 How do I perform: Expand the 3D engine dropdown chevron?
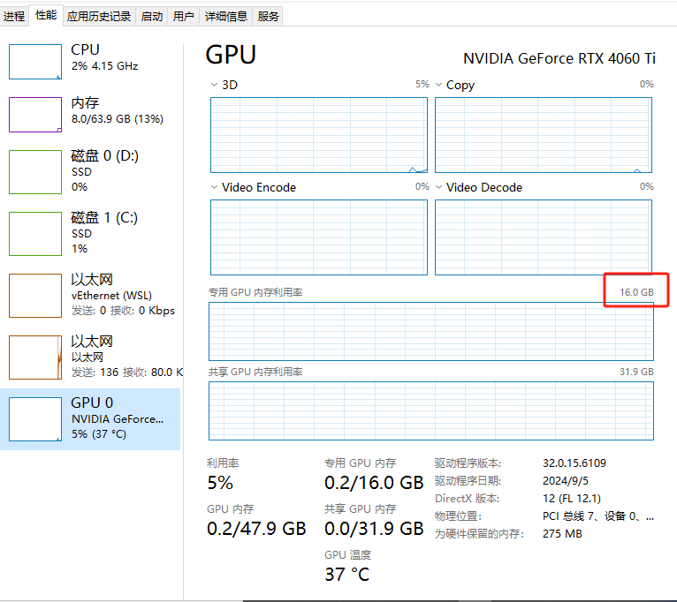(x=215, y=85)
